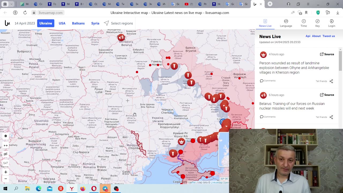Screen dimensions: 343x193
Task: Open Yandex home button in toolbar
Action: (15, 13)
